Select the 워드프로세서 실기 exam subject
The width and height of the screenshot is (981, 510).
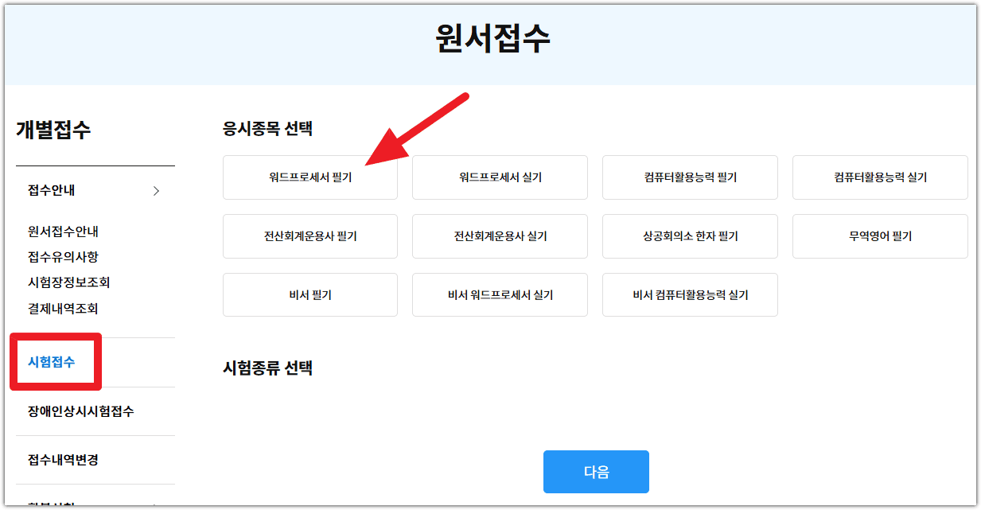pos(500,177)
